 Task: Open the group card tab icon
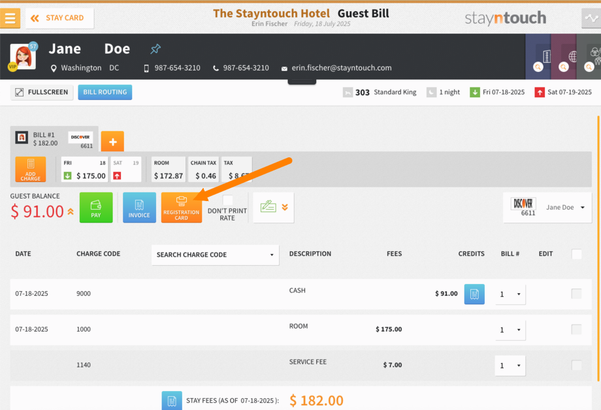589,57
